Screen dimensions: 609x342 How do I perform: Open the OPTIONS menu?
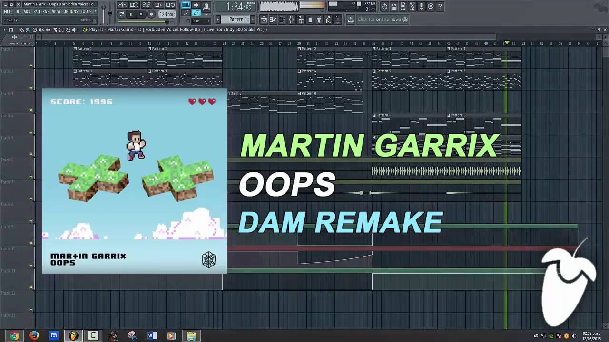tap(71, 11)
